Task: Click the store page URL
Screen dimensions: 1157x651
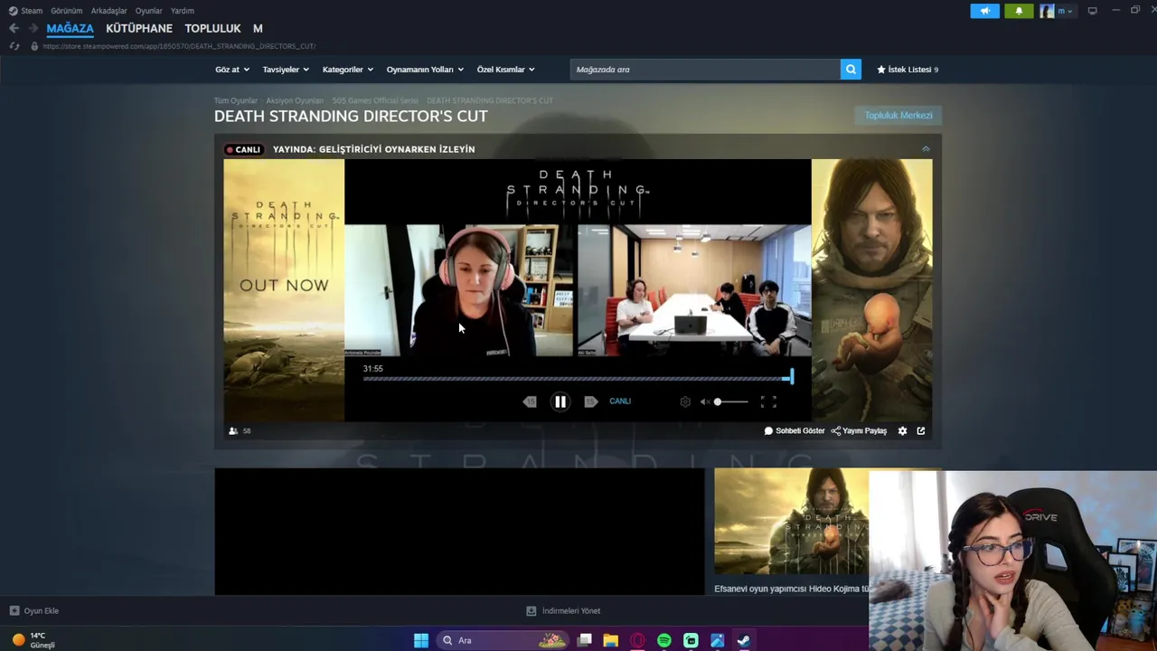Action: pyautogui.click(x=179, y=46)
